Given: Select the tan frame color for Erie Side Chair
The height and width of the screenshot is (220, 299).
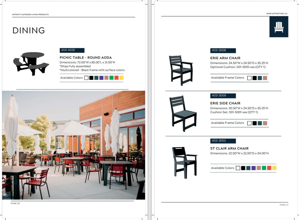Looking at the screenshot, I should (x=264, y=123).
